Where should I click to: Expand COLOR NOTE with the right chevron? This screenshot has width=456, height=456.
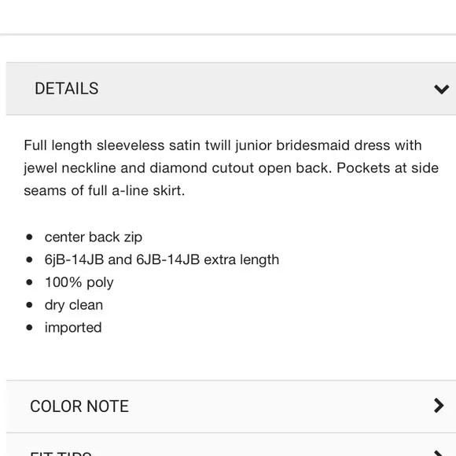point(439,406)
